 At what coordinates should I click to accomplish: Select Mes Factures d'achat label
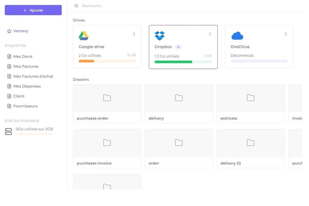click(33, 76)
